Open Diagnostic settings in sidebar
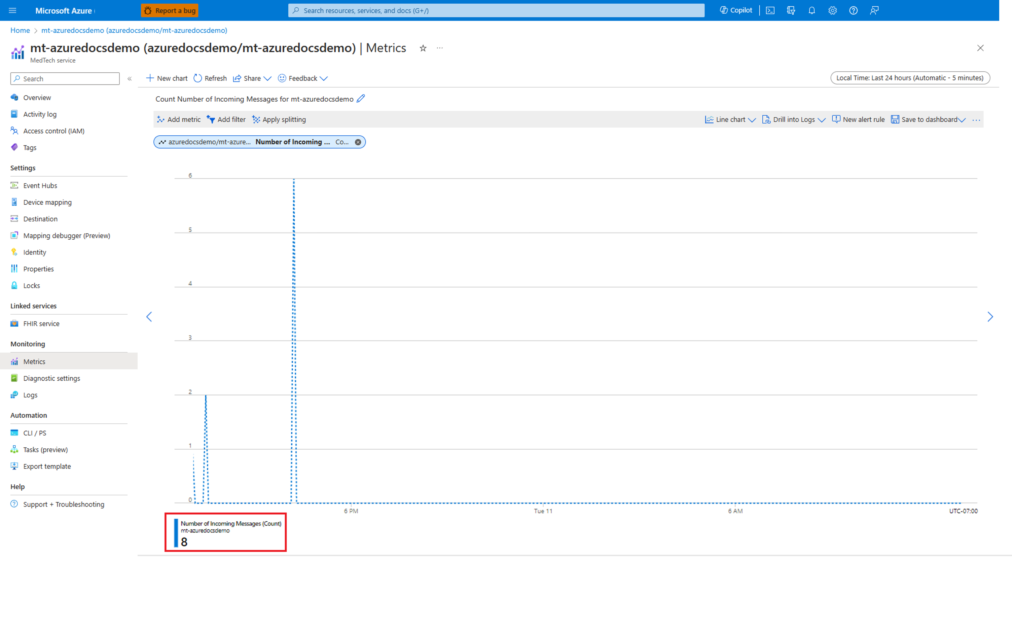The width and height of the screenshot is (1012, 625). click(x=52, y=378)
